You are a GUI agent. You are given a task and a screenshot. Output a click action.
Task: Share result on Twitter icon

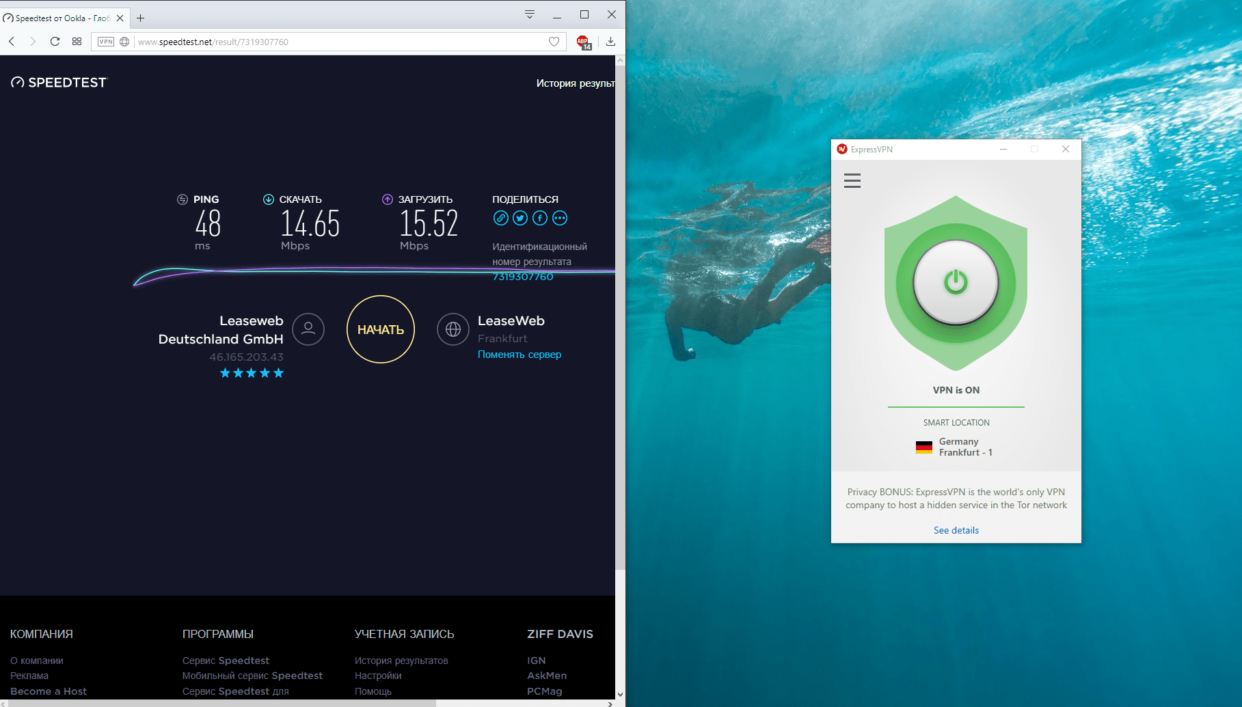(x=520, y=219)
